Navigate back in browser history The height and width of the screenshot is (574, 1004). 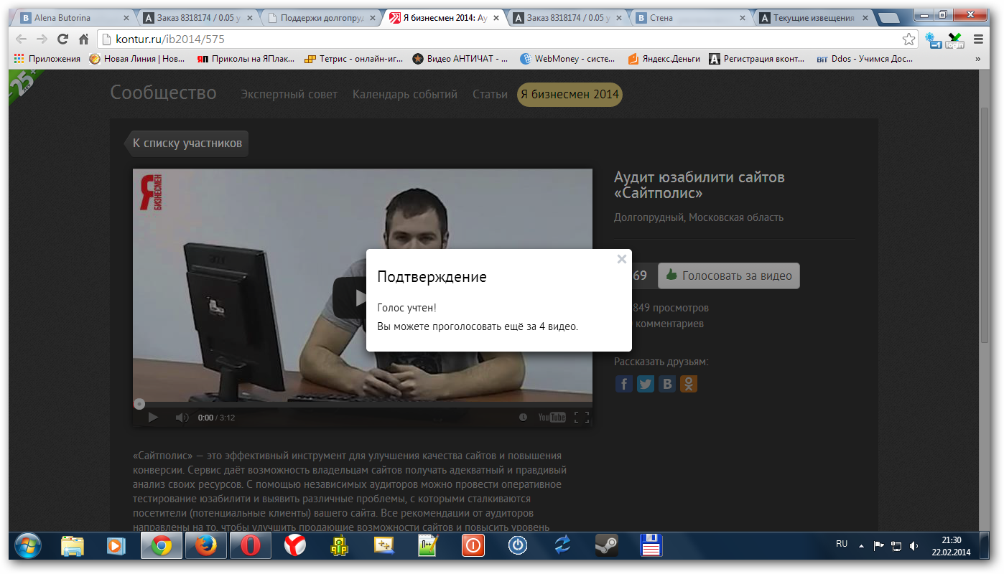pyautogui.click(x=22, y=39)
